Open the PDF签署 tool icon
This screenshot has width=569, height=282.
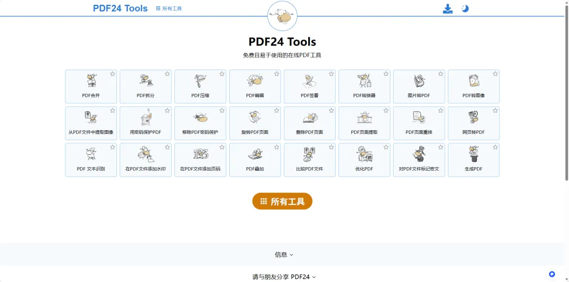coord(310,81)
